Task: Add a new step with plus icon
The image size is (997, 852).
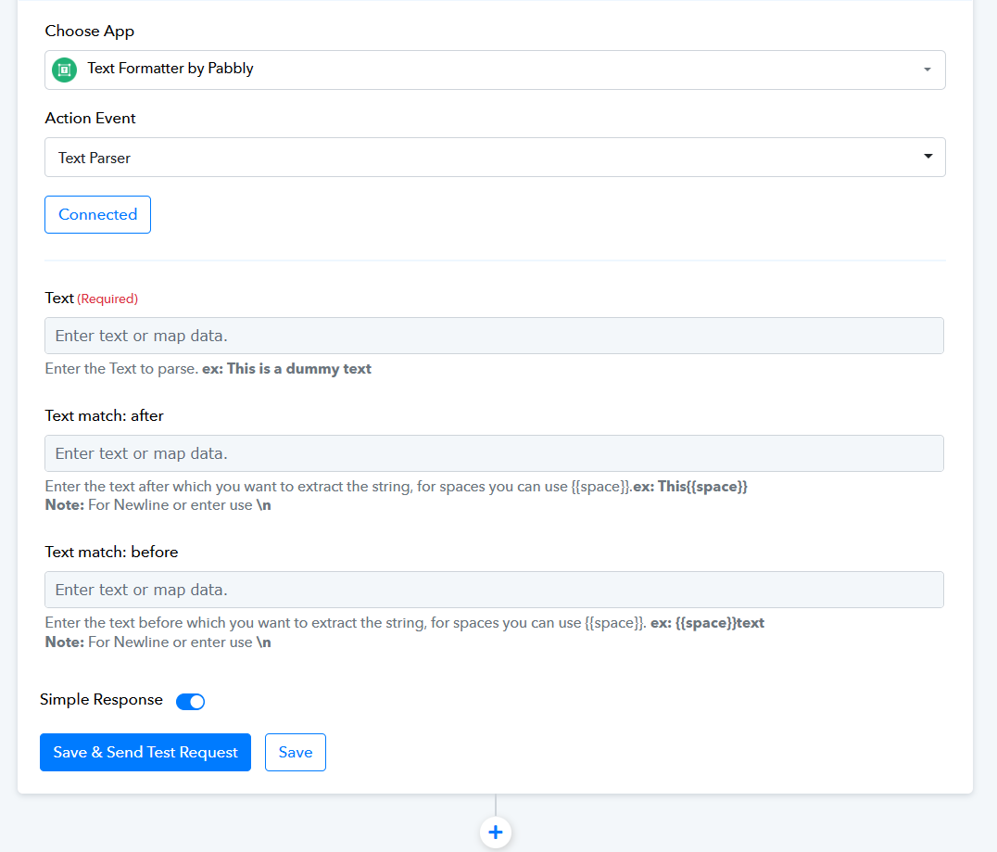Action: click(x=496, y=833)
